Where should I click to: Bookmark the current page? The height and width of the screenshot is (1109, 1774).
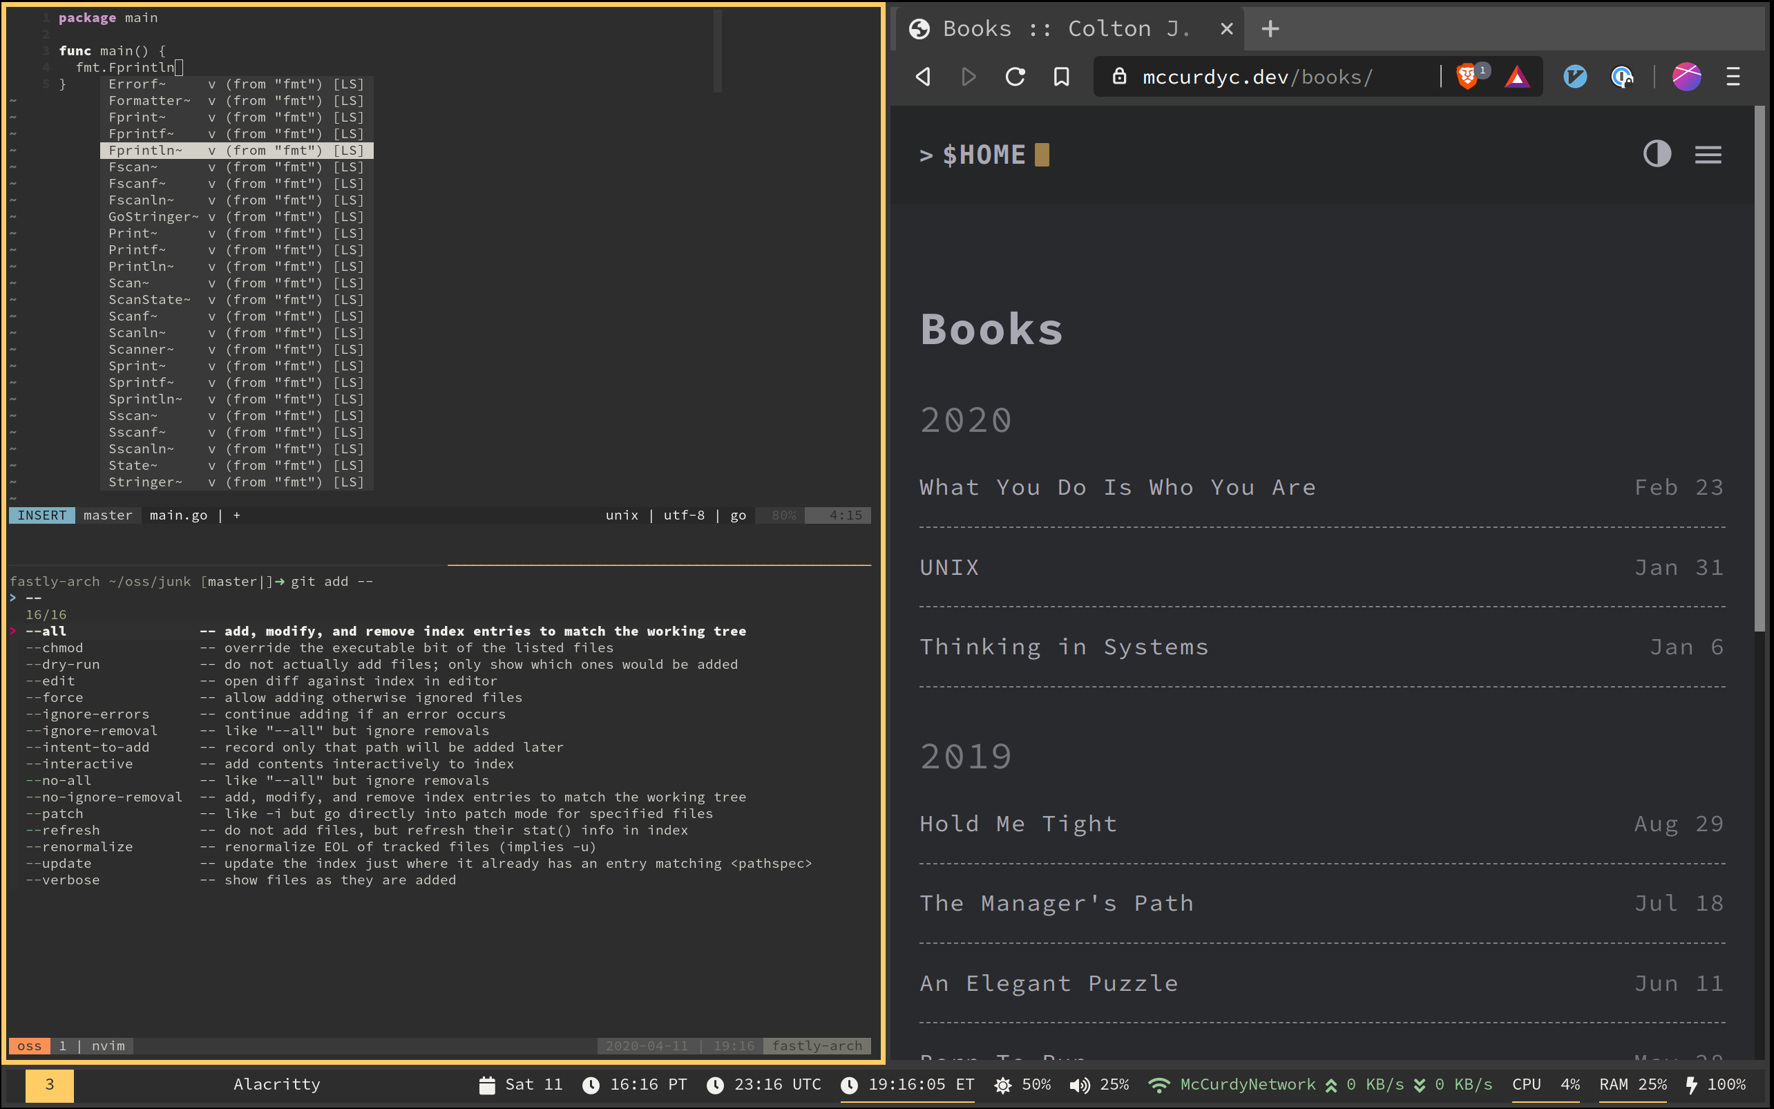coord(1060,76)
